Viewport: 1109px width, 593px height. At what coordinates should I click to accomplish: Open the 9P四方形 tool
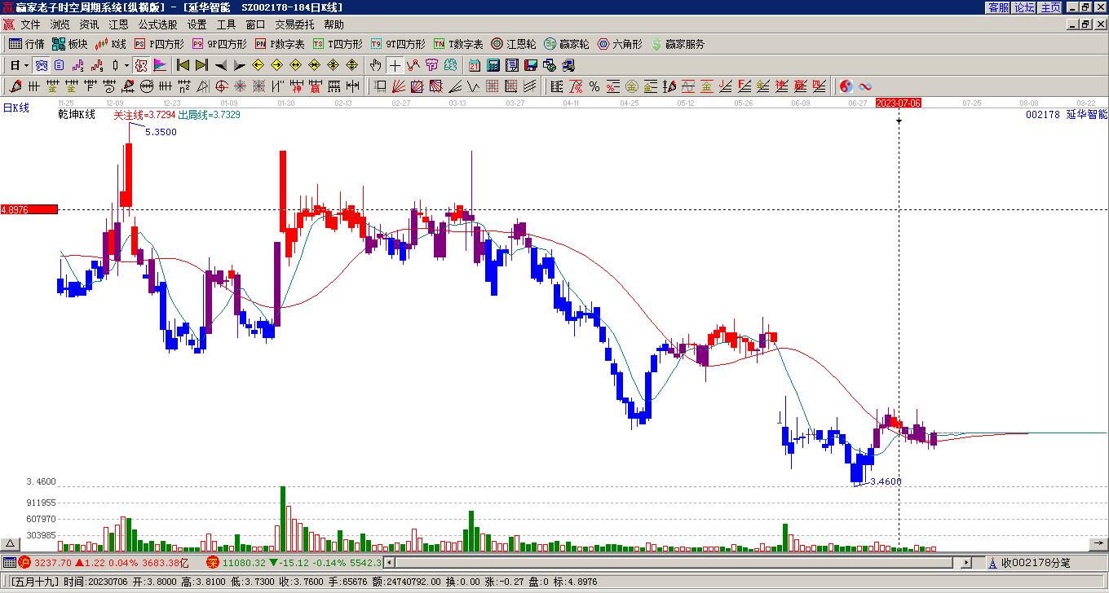pos(219,44)
